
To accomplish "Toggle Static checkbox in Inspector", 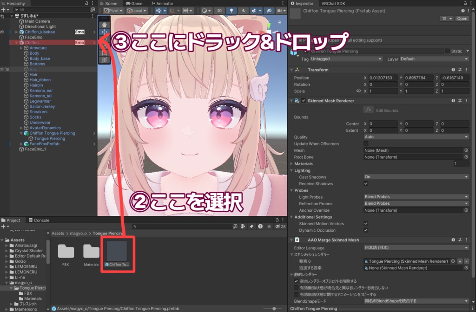I will (x=448, y=51).
